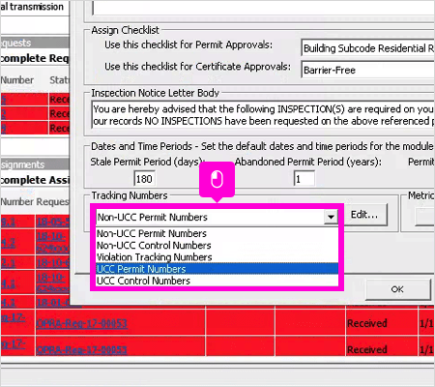Open first OPRA-Req-17-00853 link
Image resolution: width=435 pixels, height=387 pixels.
[x=82, y=323]
